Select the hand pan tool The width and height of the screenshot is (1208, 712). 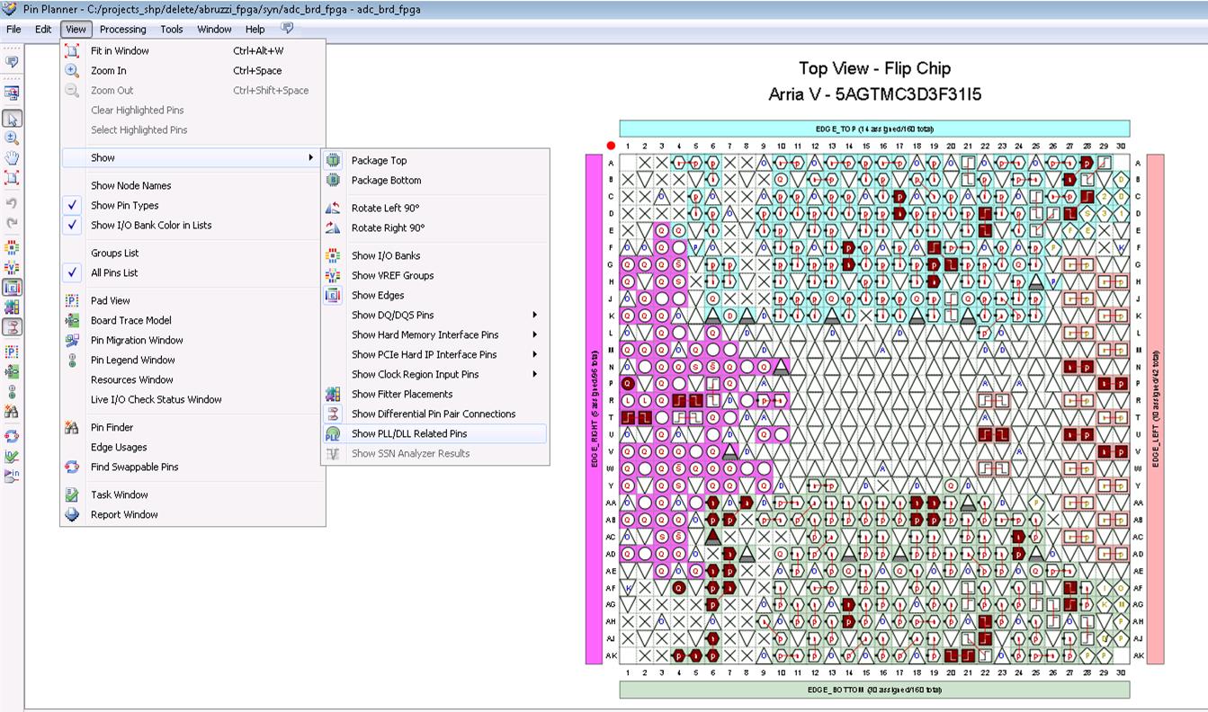coord(12,157)
